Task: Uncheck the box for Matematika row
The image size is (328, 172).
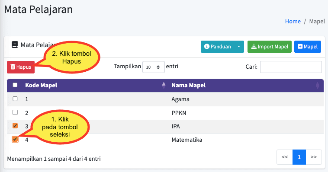Action: click(x=15, y=139)
